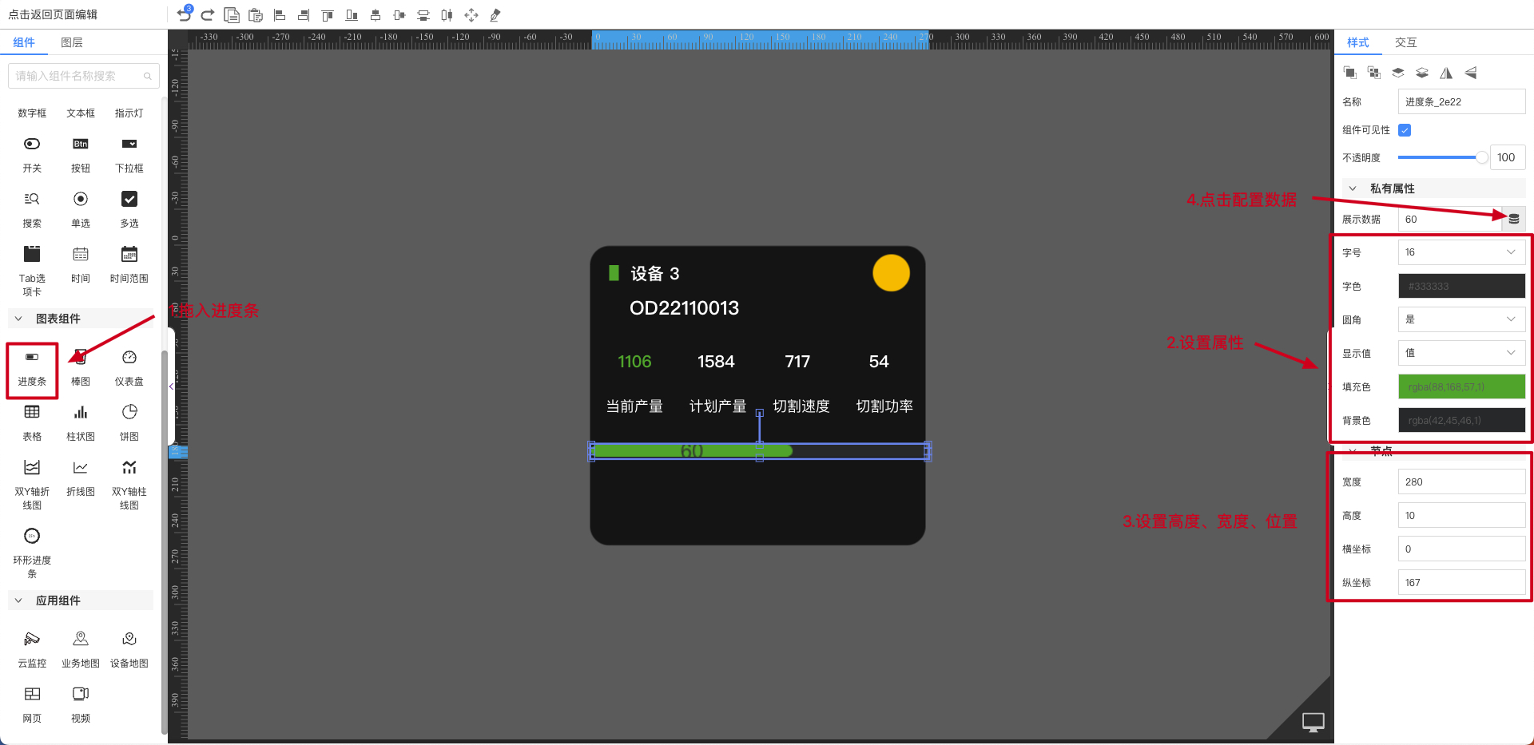Click the flip horizontal mirror icon

1446,73
